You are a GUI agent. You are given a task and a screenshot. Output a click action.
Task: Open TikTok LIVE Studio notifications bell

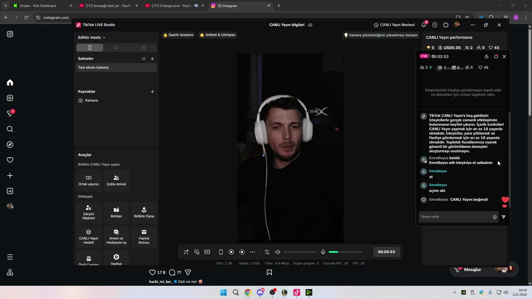[x=424, y=25]
